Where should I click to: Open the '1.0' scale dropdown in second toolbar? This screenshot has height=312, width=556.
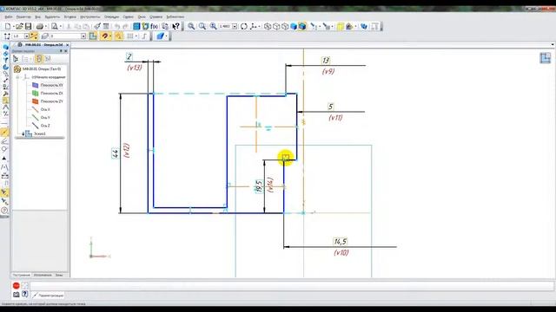26,36
